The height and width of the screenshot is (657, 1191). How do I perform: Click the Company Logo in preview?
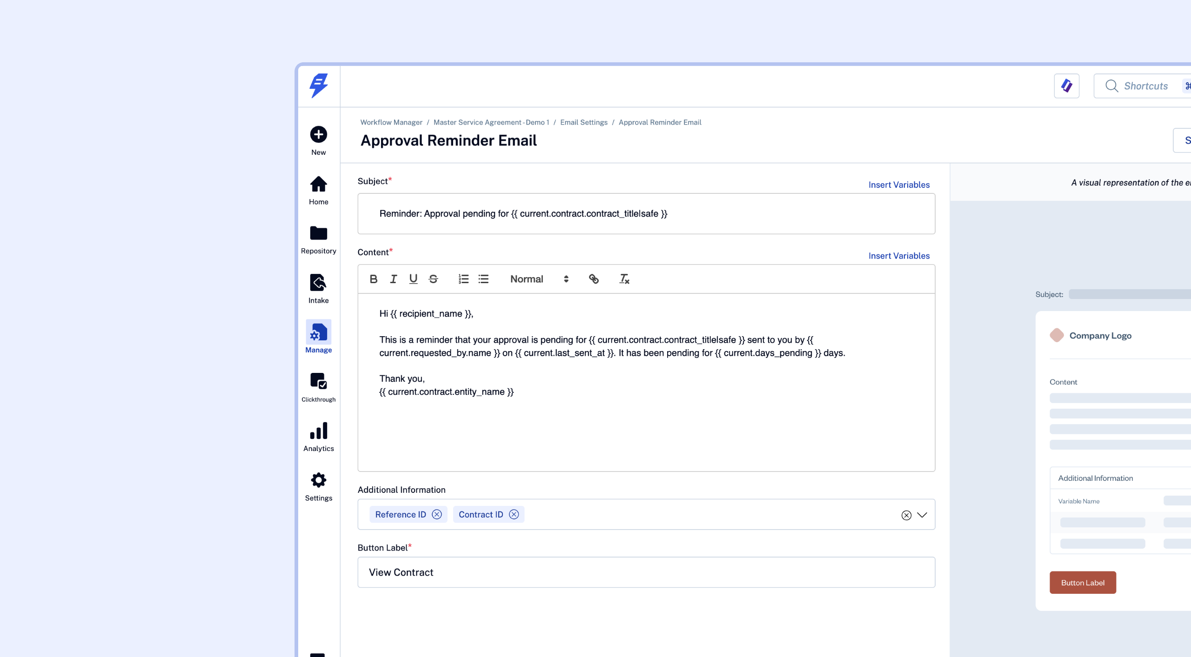[1091, 335]
